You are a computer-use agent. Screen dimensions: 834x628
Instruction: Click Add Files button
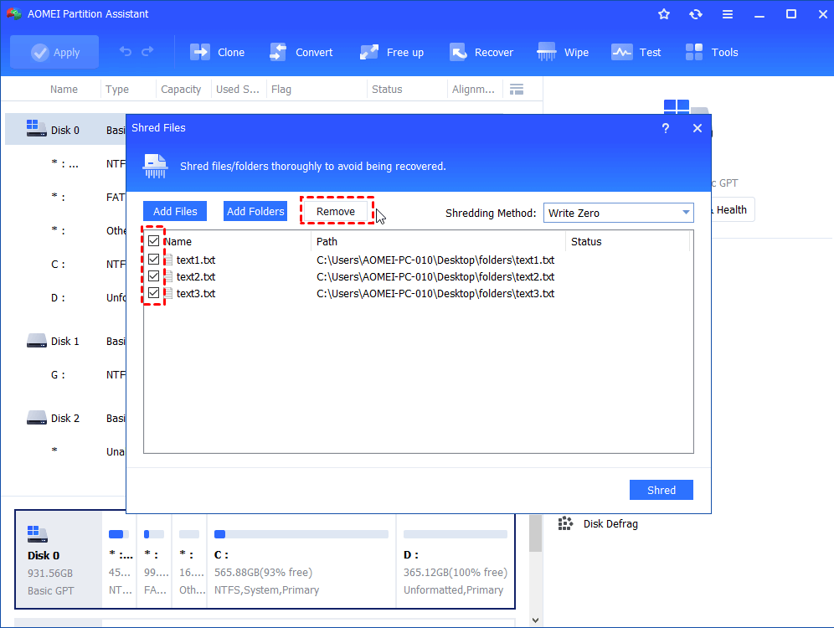click(x=175, y=211)
